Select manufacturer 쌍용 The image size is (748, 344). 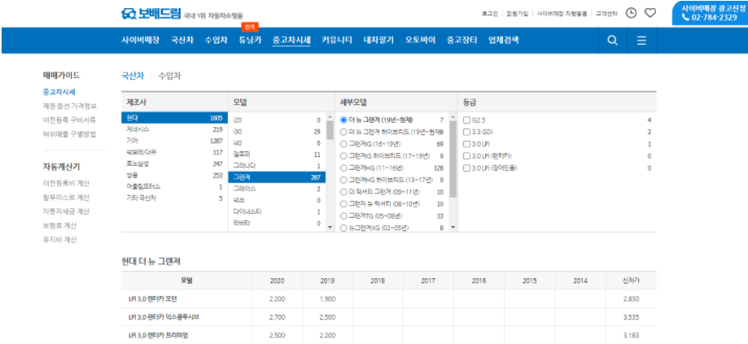click(175, 176)
